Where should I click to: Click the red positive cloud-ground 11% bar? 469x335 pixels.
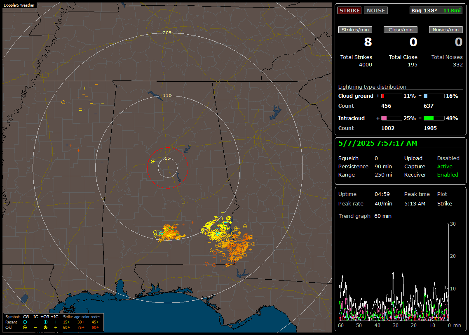click(x=392, y=96)
